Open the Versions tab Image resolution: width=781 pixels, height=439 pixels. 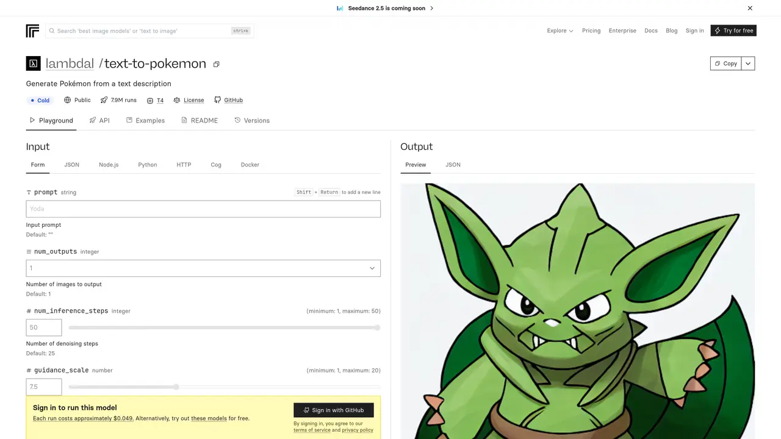click(x=252, y=121)
